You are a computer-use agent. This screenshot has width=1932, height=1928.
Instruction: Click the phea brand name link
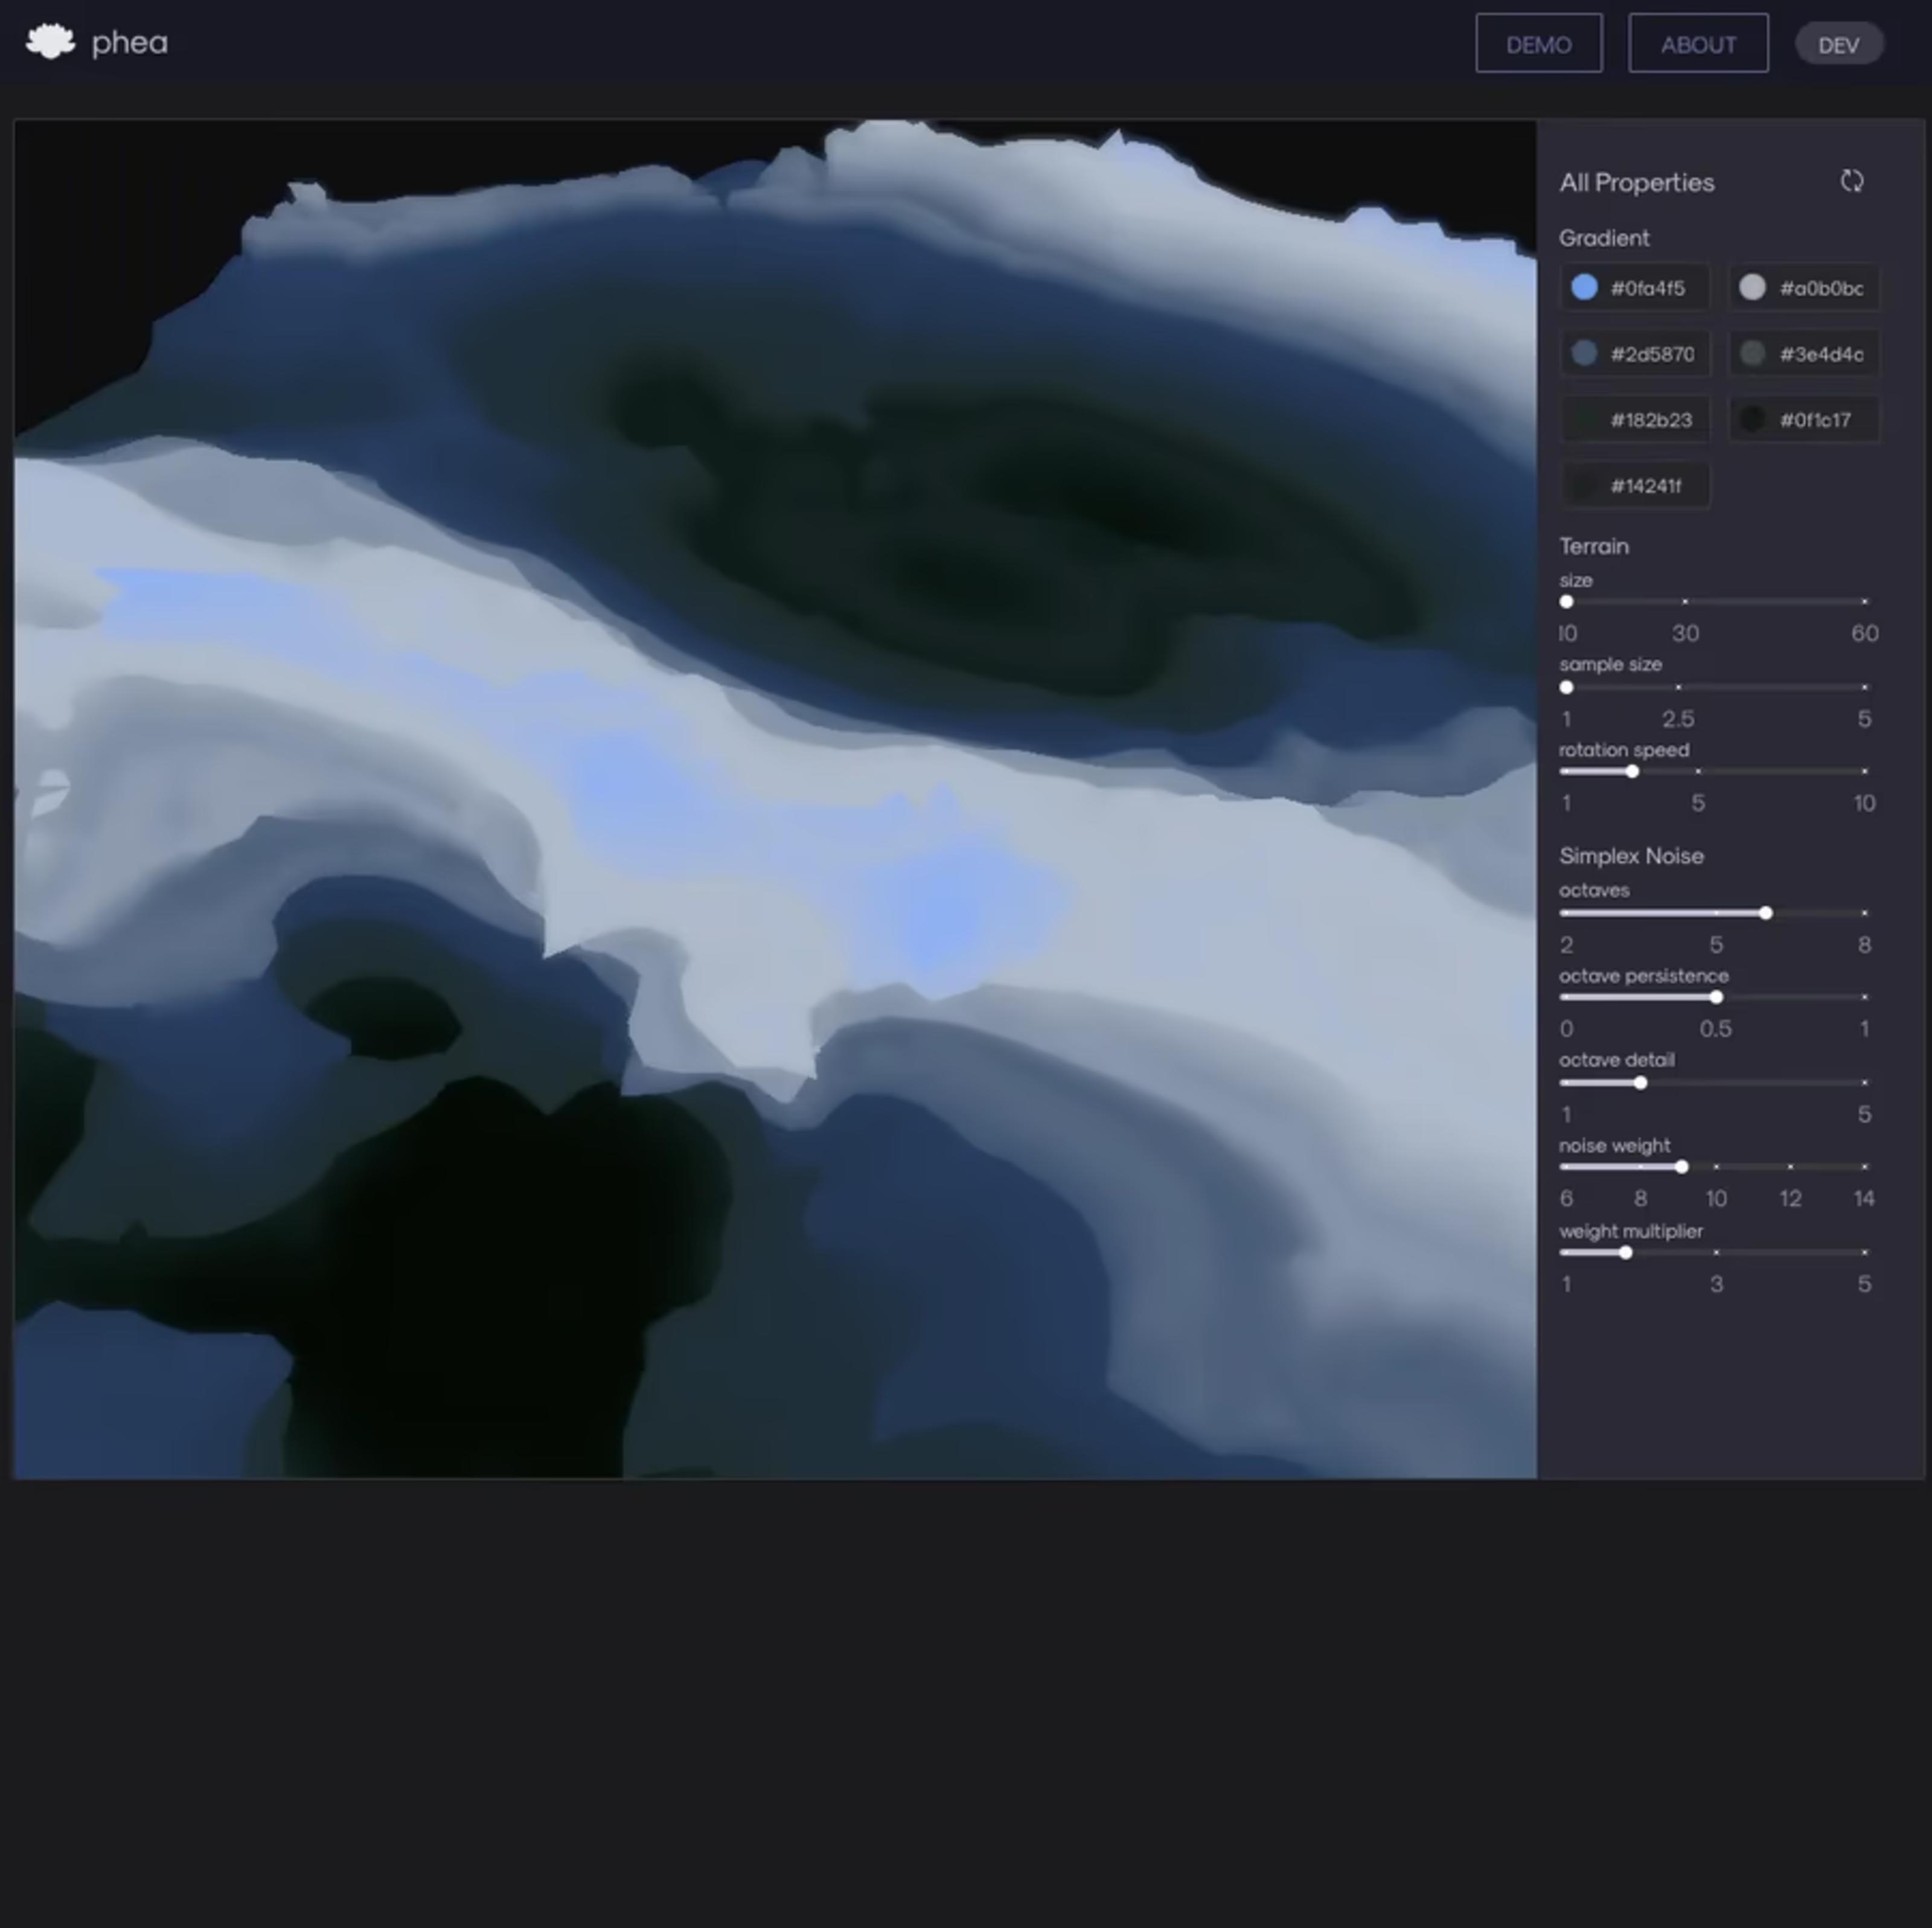[129, 43]
